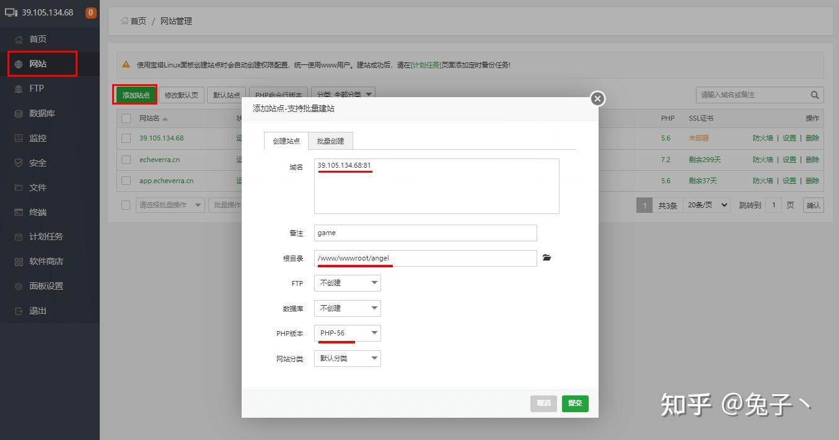The width and height of the screenshot is (839, 440).
Task: Open the 分类: 全部分类 filter dropdown
Action: tap(343, 95)
